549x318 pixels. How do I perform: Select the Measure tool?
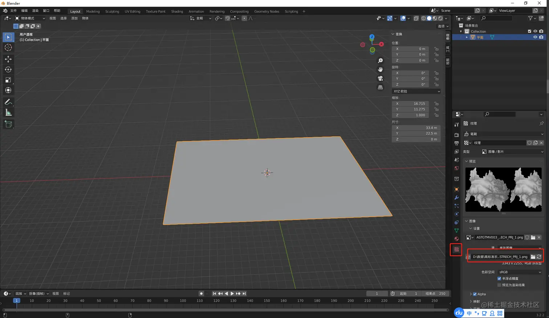coord(8,113)
